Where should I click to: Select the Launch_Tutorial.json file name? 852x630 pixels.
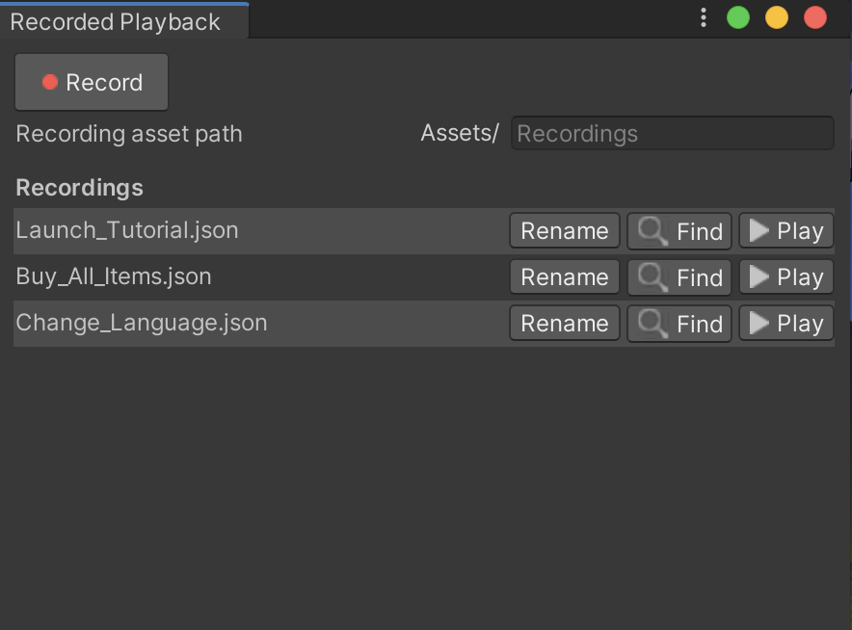click(x=127, y=230)
